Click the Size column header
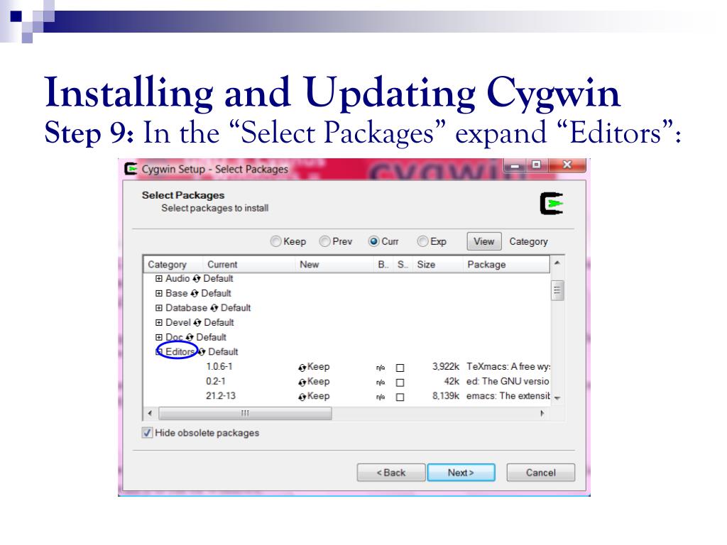Image resolution: width=727 pixels, height=545 pixels. point(437,265)
